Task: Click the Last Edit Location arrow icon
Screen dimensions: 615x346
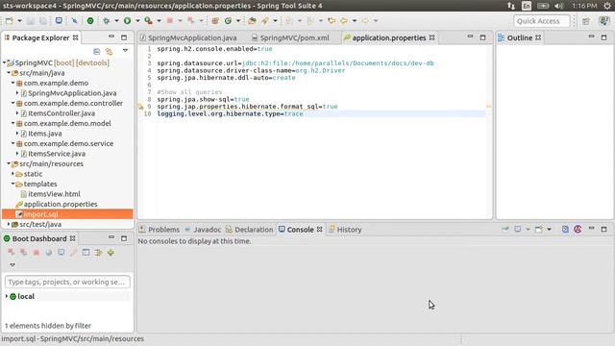Action: pos(332,21)
